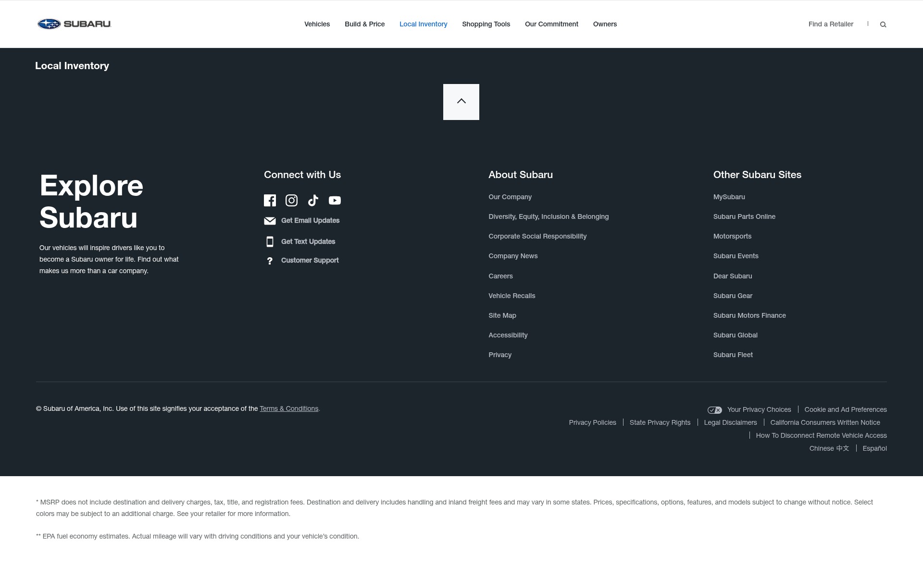
Task: Open Diversity, Equity, Inclusion & Belonging link
Action: pyautogui.click(x=549, y=216)
